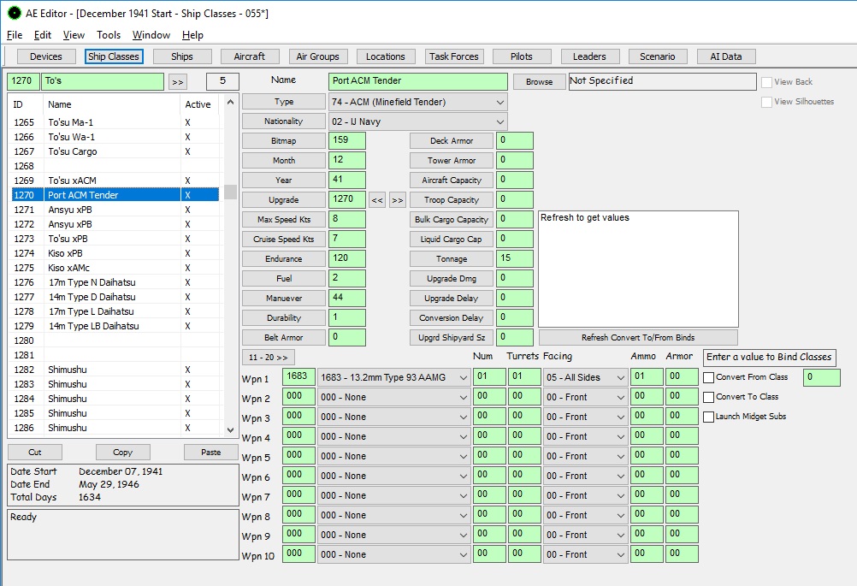Screen dimensions: 857x586
Task: Toggle Launch Midget Subs checkbox
Action: pos(709,417)
